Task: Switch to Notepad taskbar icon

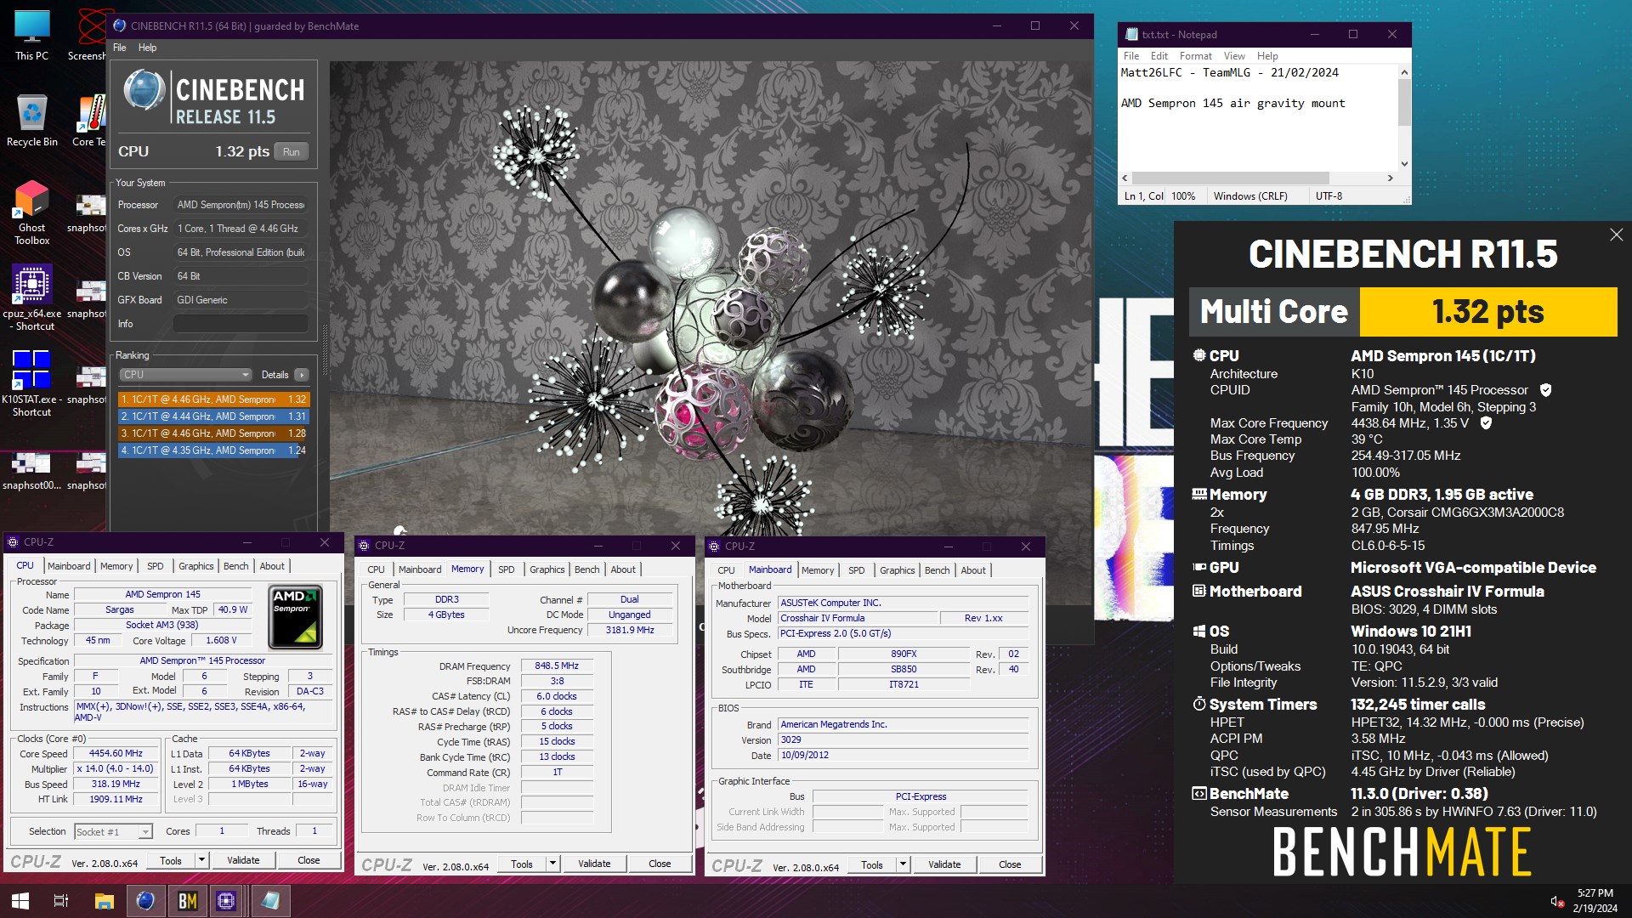Action: (x=270, y=901)
